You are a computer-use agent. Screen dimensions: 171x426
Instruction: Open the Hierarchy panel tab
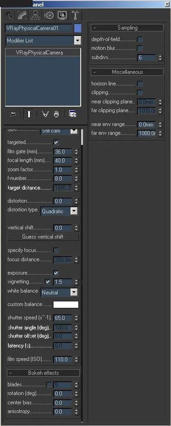click(35, 16)
